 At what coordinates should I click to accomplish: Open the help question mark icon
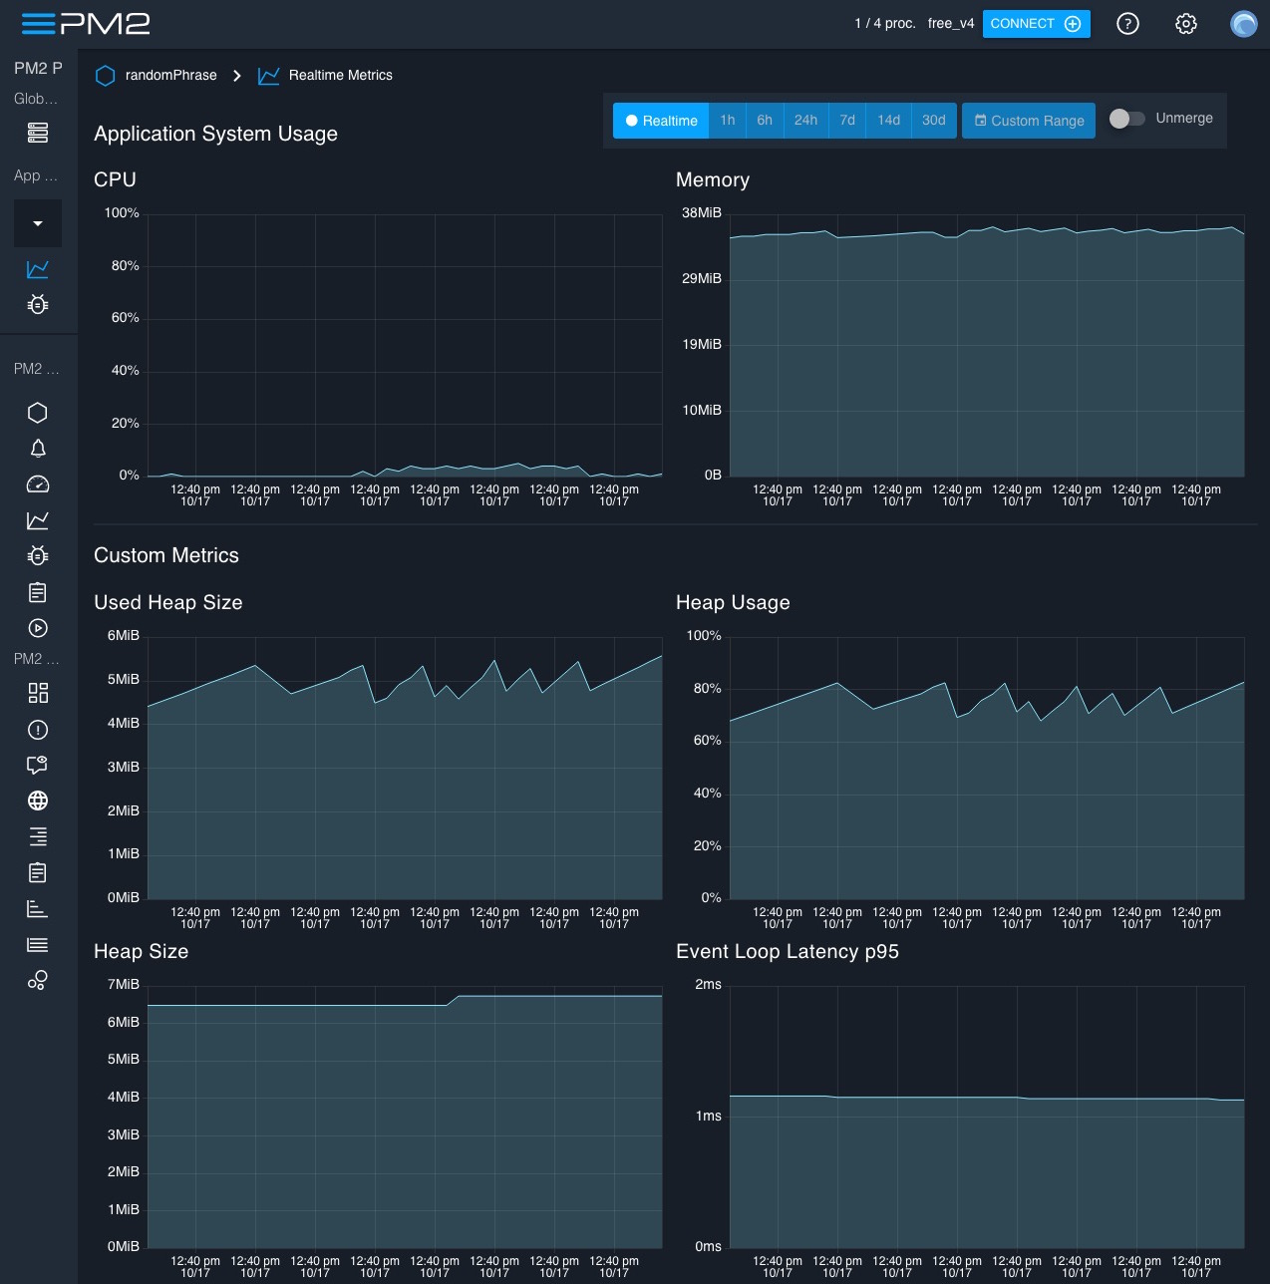coord(1127,24)
